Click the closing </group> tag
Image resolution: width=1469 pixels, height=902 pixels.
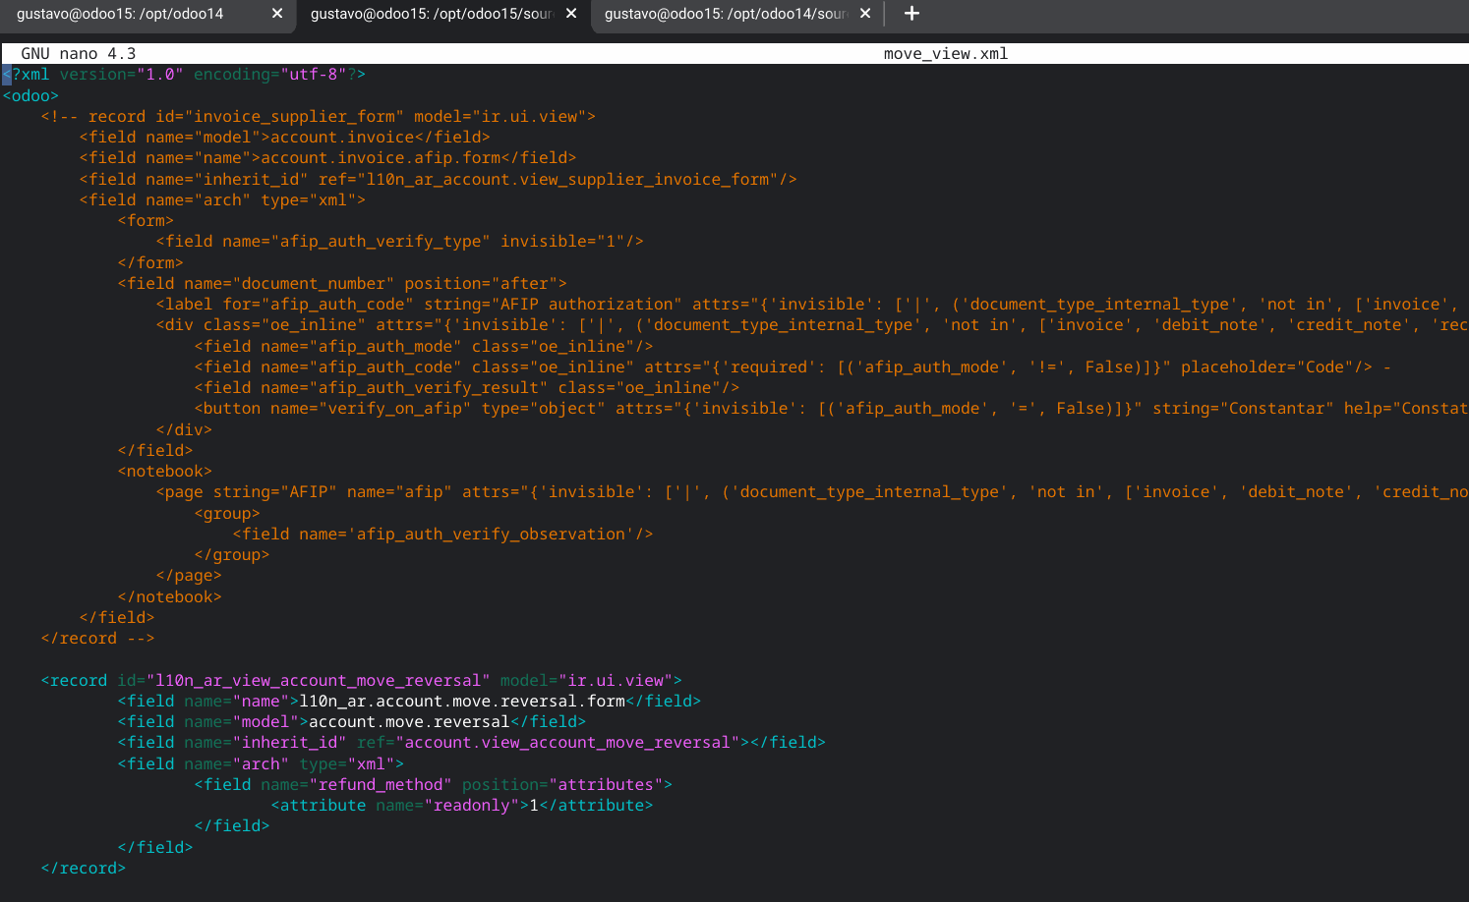coord(232,555)
